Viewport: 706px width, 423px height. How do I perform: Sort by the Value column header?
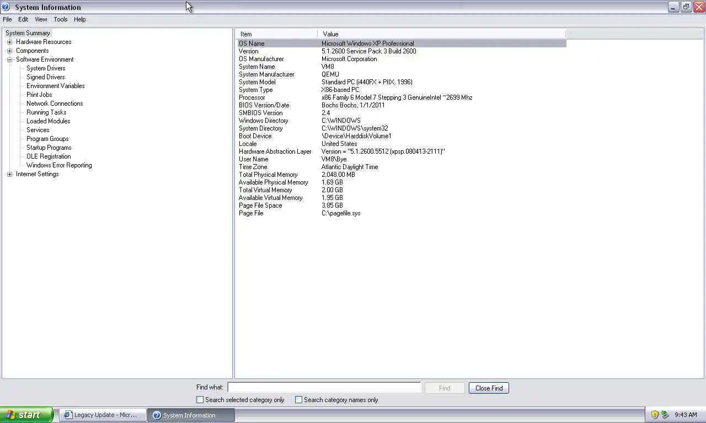(442, 34)
